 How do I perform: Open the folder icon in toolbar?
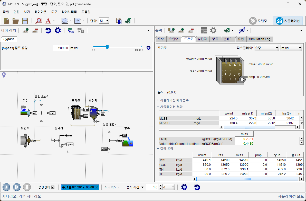pos(16,21)
